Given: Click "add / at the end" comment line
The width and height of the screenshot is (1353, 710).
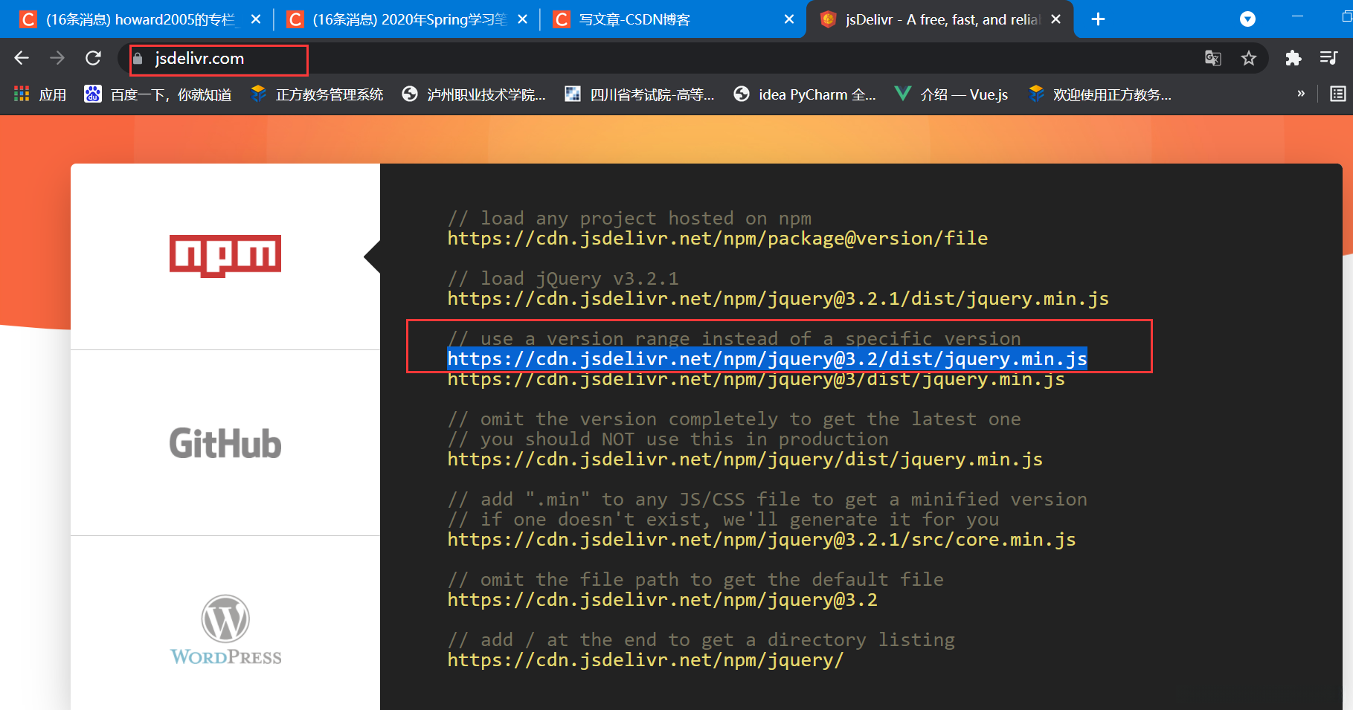Looking at the screenshot, I should point(701,640).
